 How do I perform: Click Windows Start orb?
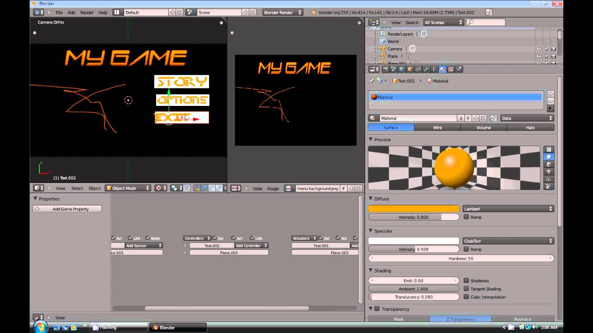point(41,327)
